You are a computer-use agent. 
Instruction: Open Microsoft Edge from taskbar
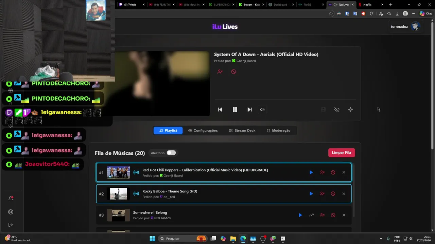243,239
